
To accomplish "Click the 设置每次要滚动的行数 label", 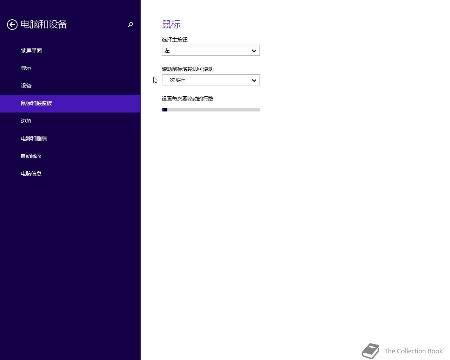I will [x=188, y=99].
